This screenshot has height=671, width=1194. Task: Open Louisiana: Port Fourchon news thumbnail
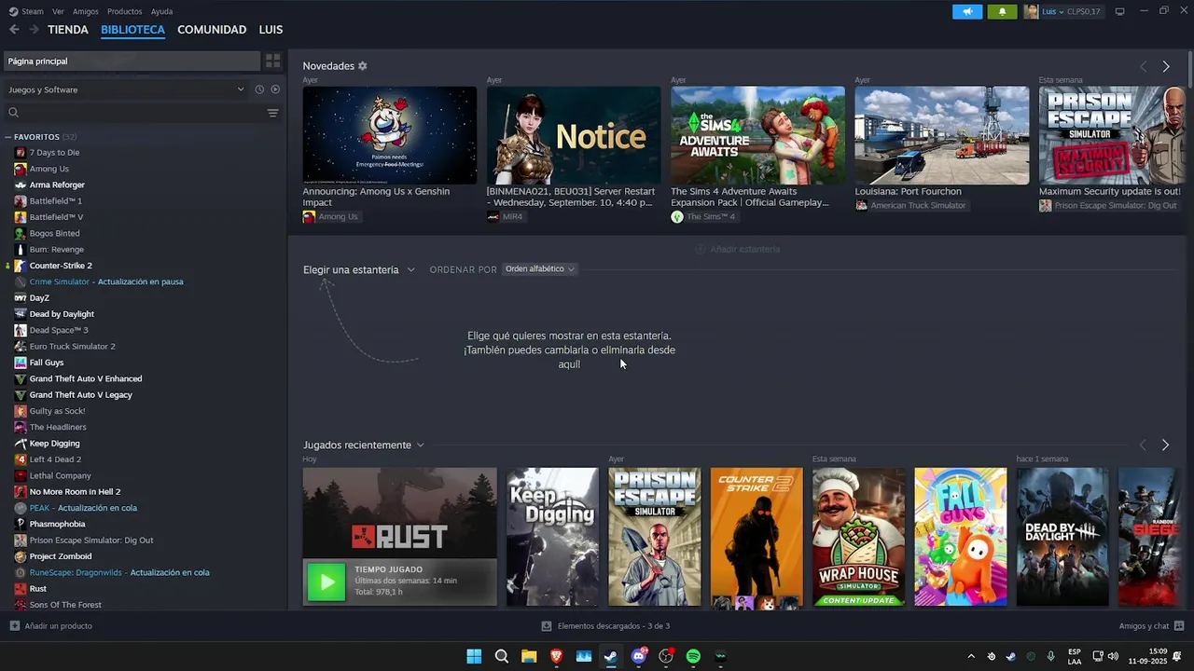point(942,135)
